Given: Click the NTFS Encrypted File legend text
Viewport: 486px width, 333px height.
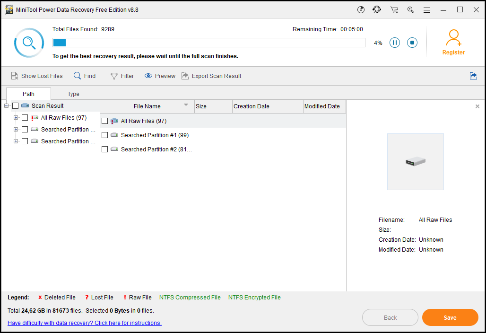Looking at the screenshot, I should [x=254, y=298].
